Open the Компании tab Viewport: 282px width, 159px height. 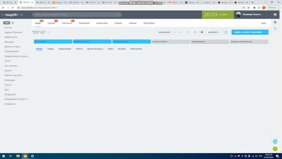tap(84, 23)
